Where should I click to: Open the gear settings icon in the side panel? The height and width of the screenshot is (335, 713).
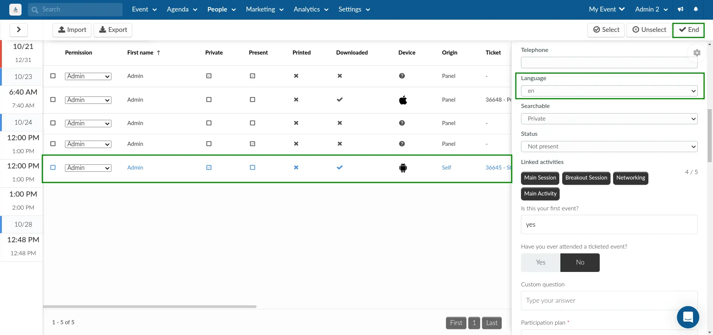pos(697,53)
